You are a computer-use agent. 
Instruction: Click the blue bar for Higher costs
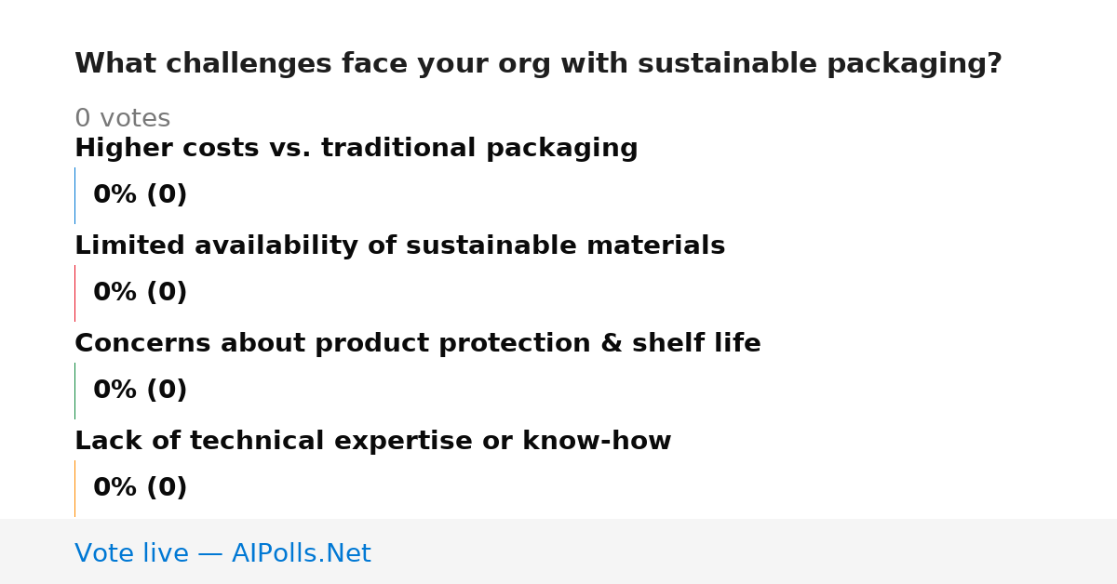pyautogui.click(x=74, y=195)
